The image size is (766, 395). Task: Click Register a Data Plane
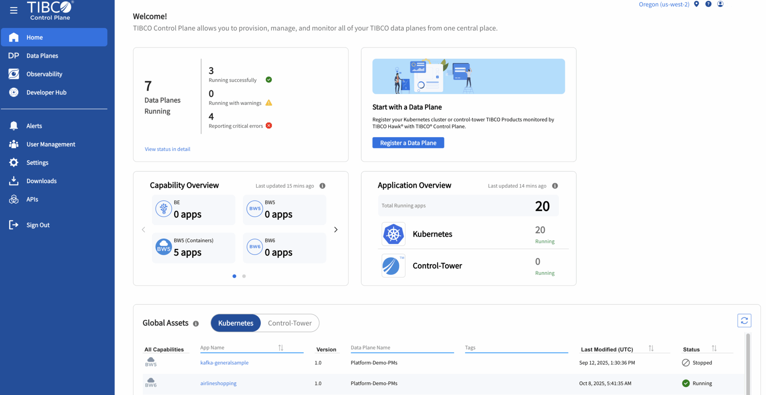[x=408, y=142]
